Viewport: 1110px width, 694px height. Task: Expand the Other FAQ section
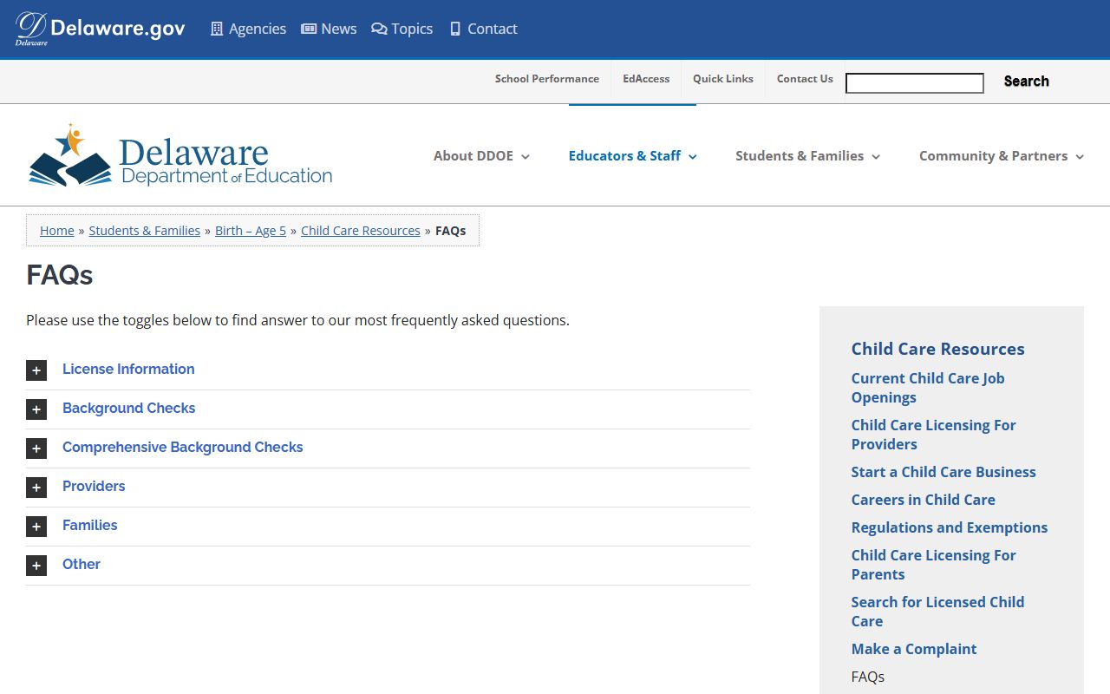point(82,564)
